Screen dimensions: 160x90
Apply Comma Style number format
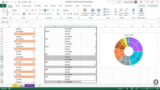coord(71,14)
